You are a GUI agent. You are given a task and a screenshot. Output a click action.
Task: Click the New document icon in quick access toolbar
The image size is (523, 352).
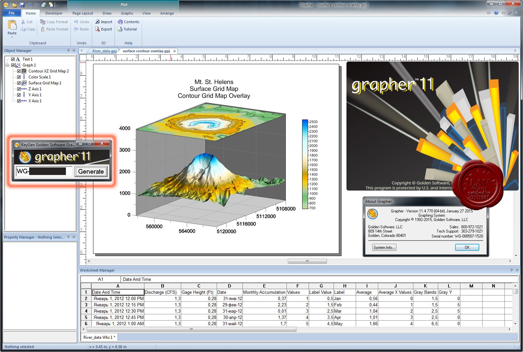(51, 5)
